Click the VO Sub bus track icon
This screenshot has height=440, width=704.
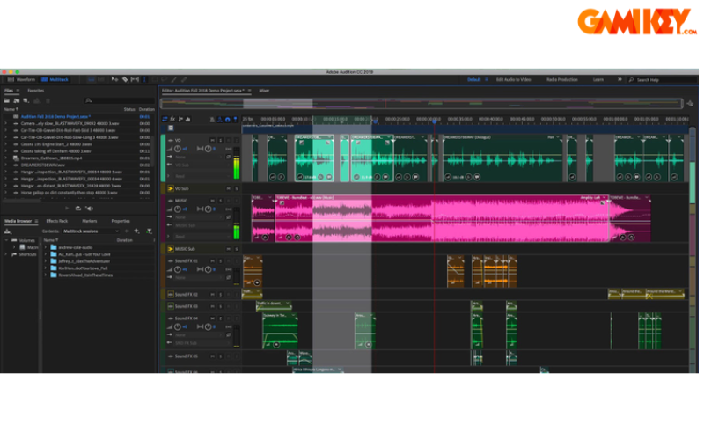pyautogui.click(x=171, y=188)
